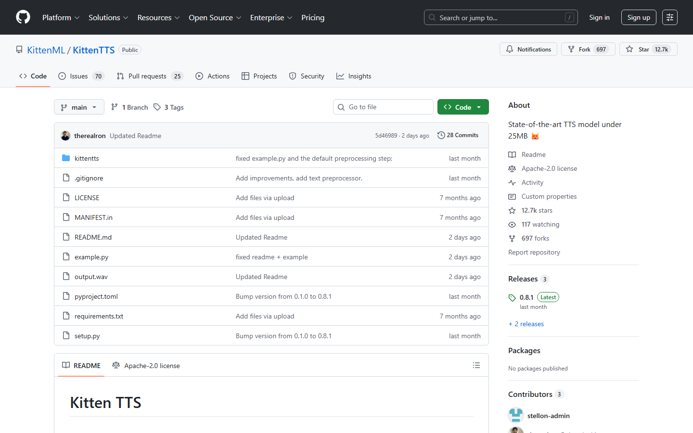693x433 pixels.
Task: Open the README list outline icon
Action: [x=476, y=365]
